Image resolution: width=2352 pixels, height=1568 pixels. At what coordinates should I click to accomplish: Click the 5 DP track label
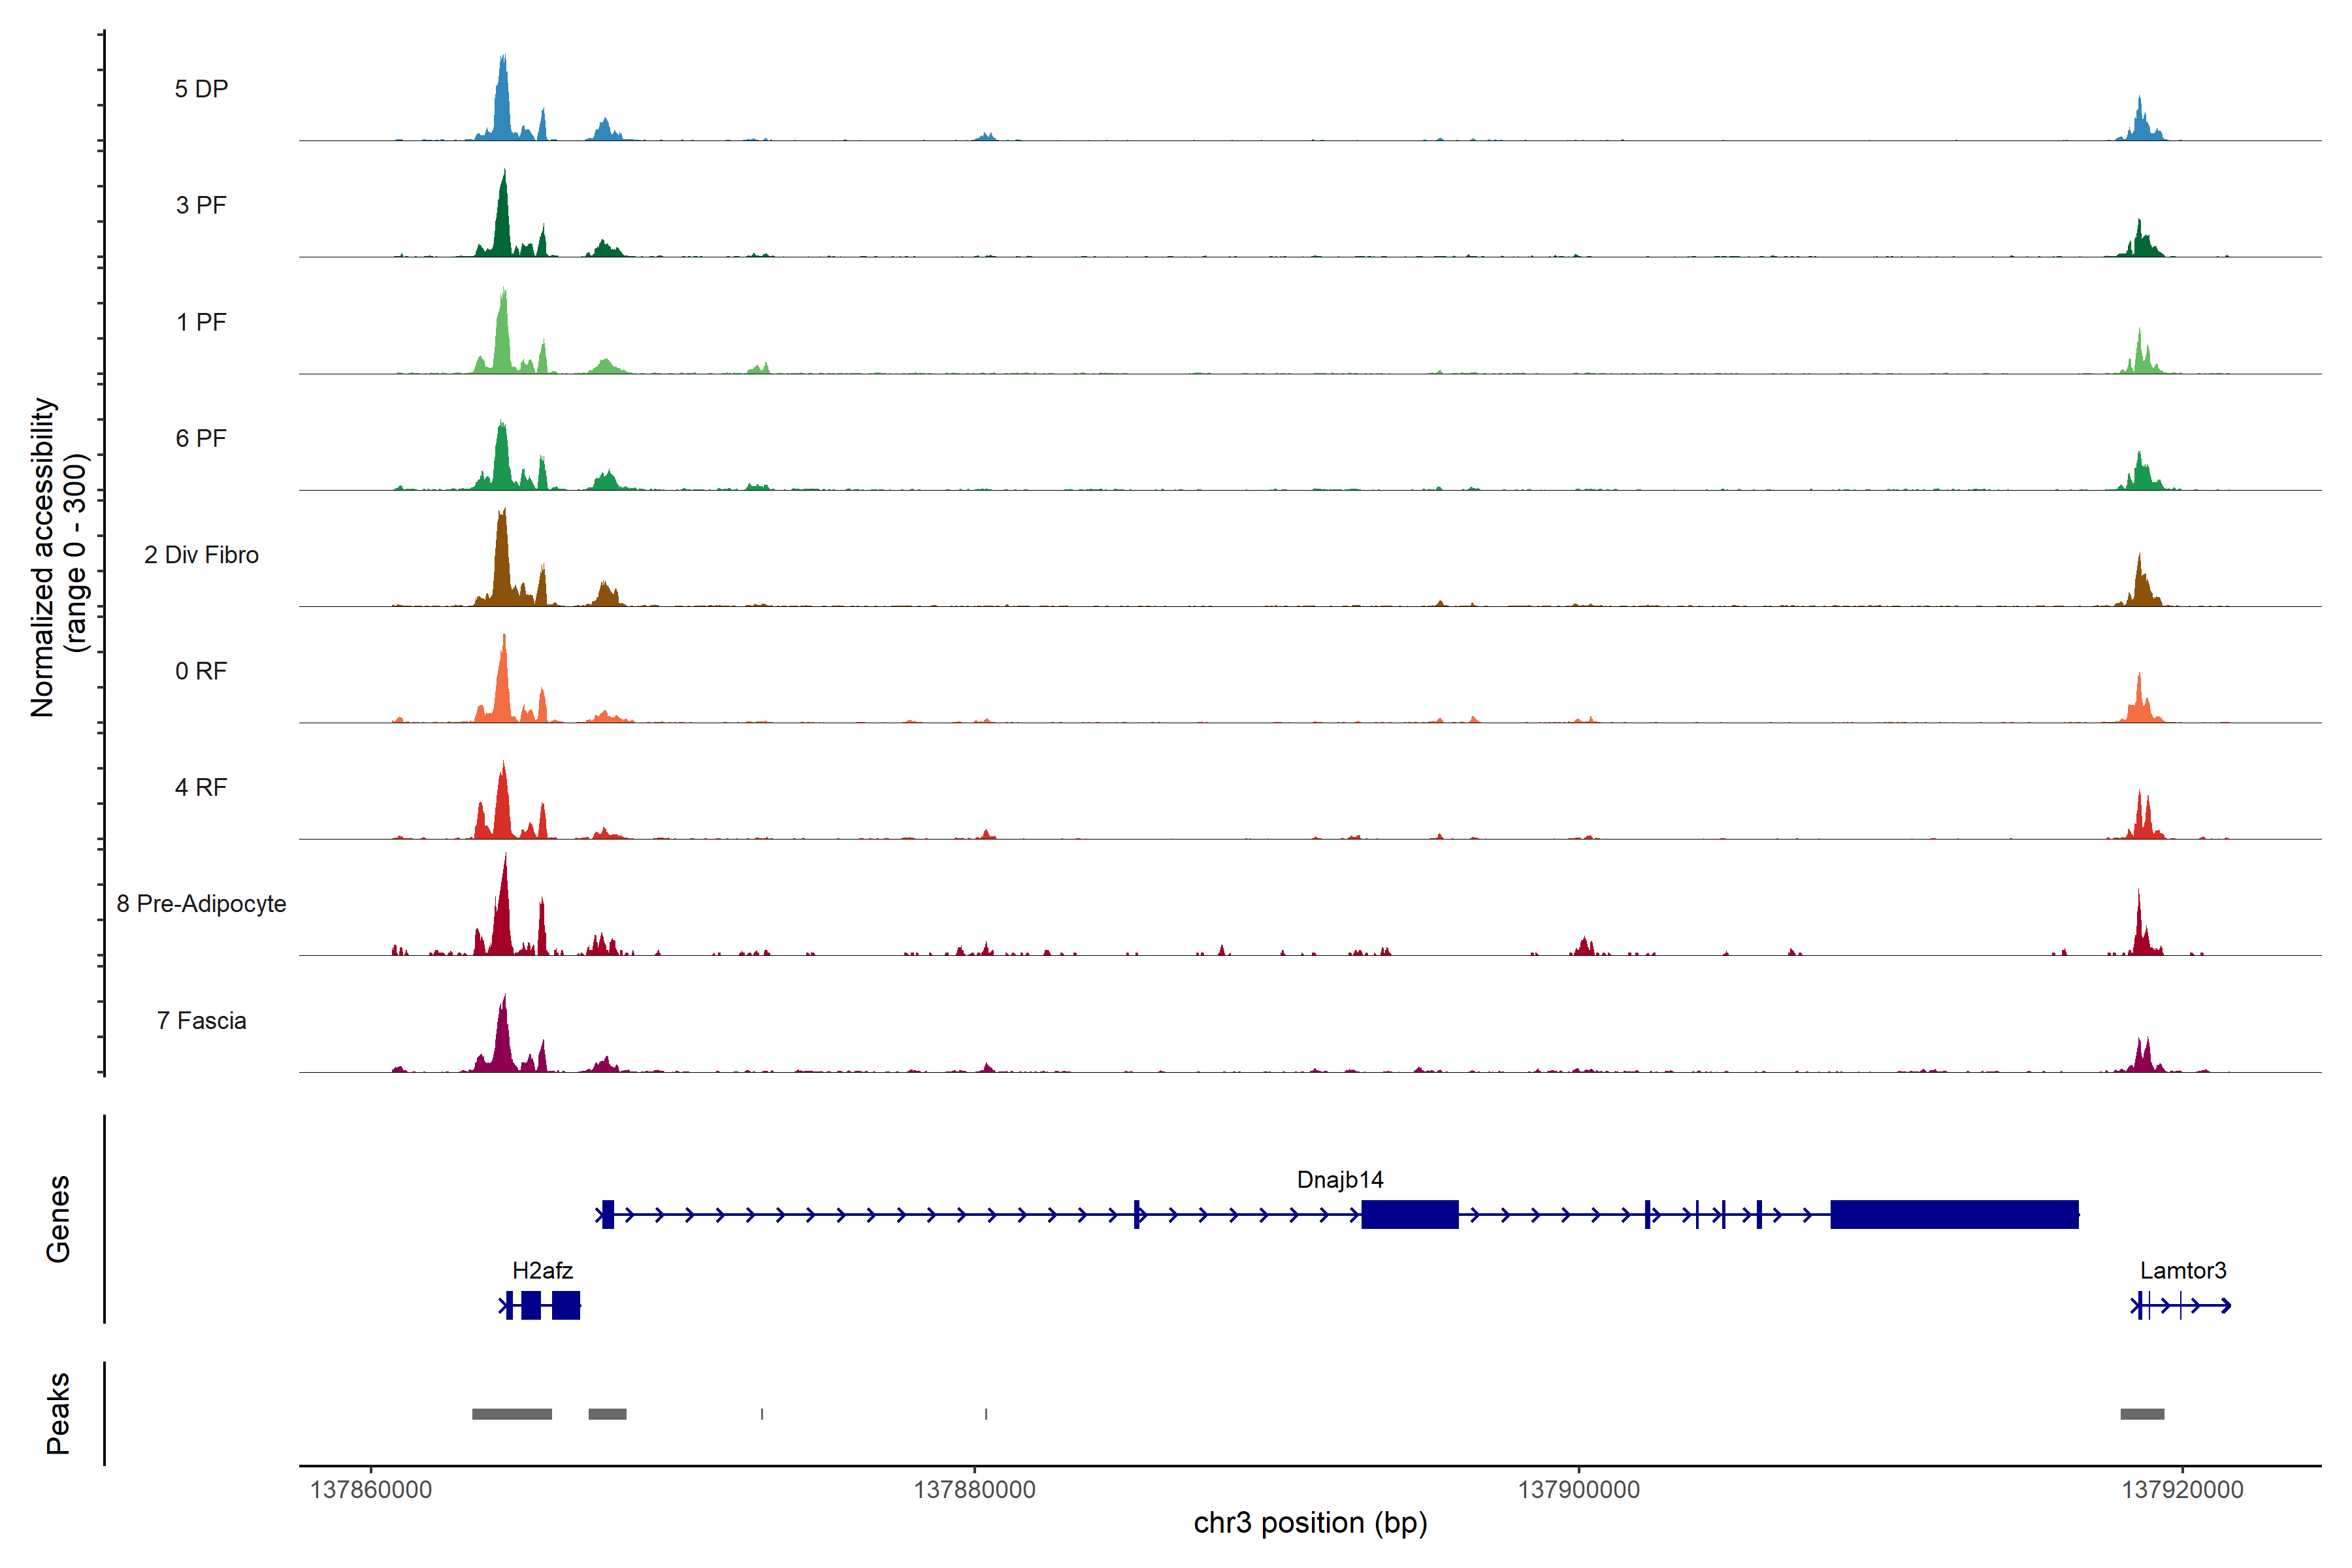[201, 89]
